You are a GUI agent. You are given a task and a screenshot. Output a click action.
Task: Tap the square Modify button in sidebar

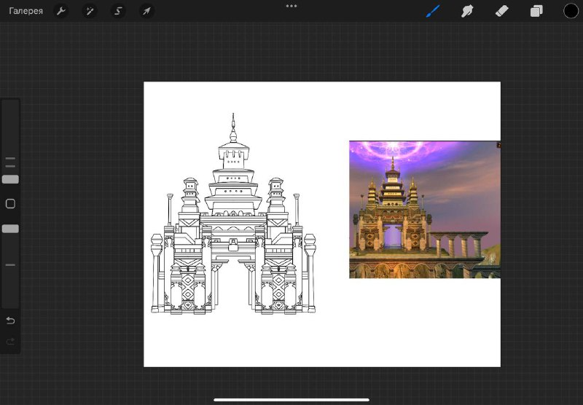[10, 204]
